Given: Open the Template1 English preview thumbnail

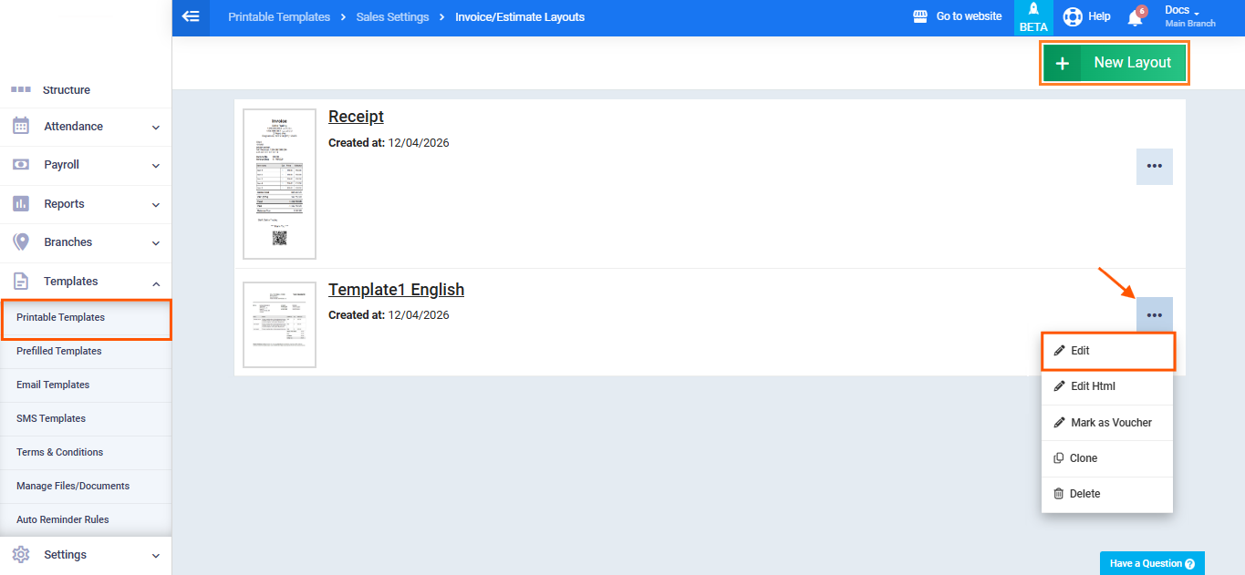Looking at the screenshot, I should (x=279, y=324).
